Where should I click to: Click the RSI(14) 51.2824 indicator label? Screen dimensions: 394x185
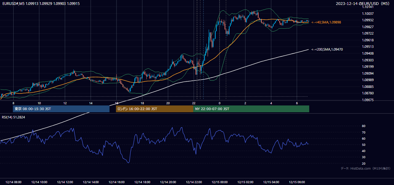(x=13, y=117)
